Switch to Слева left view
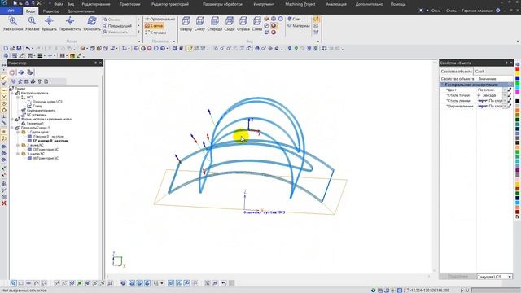The image size is (521, 293). (257, 24)
